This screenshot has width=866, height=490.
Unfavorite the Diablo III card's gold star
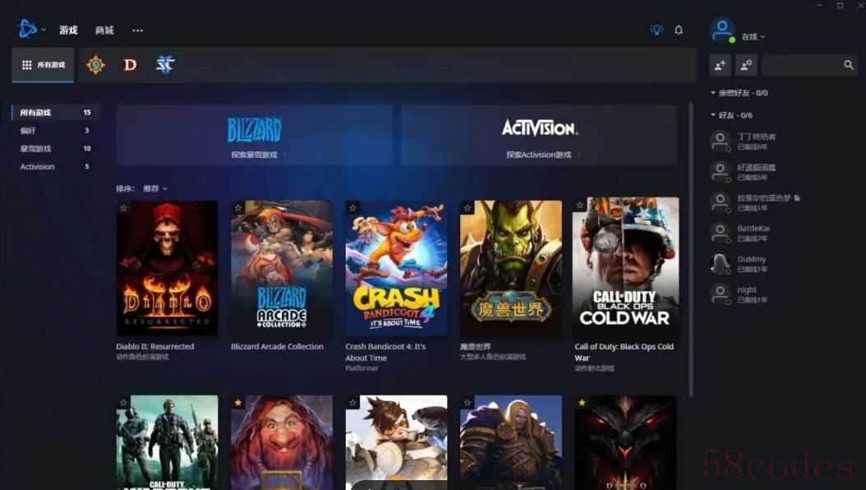click(582, 403)
